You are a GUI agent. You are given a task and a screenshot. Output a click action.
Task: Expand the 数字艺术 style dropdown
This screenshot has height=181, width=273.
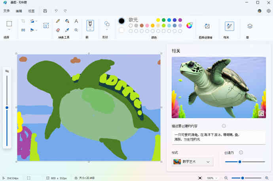click(193, 162)
